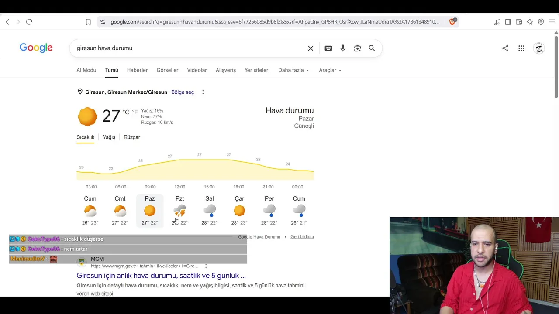Viewport: 559px width, 314px height.
Task: Reload the current page
Action: (x=29, y=22)
